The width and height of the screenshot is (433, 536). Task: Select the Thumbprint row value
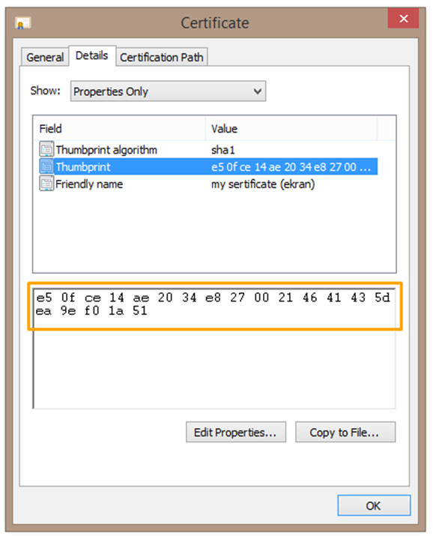(291, 167)
